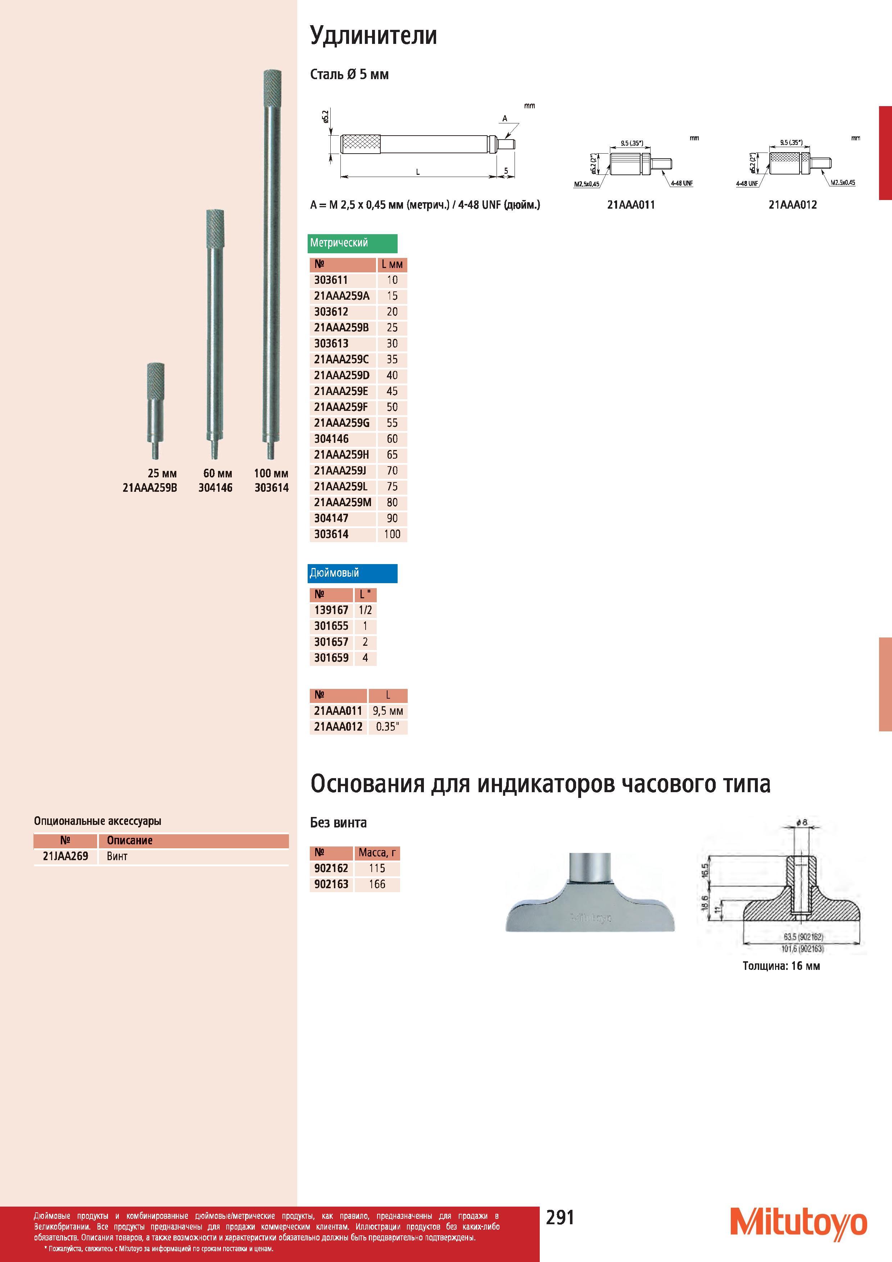Click part number 304147 row
Screen dimensions: 892x1262
[x=358, y=518]
